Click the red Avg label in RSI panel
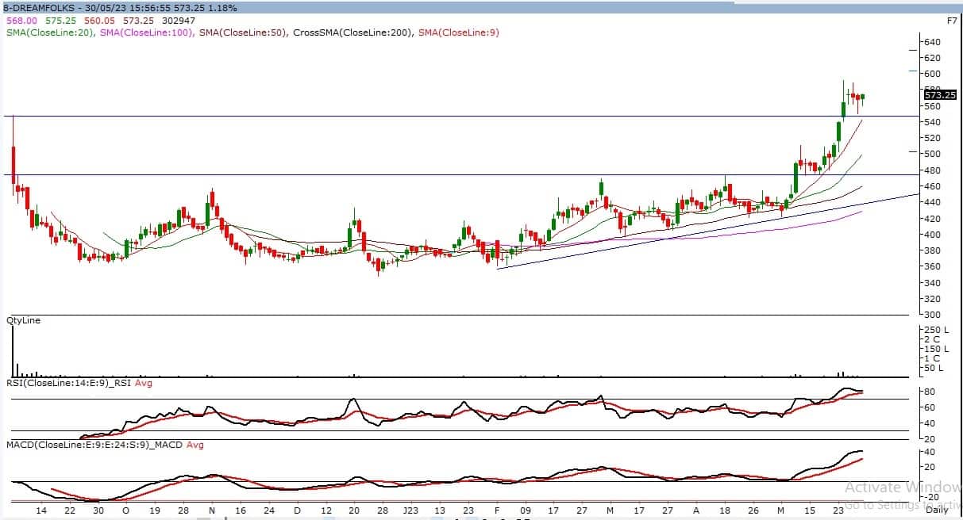 (x=144, y=383)
